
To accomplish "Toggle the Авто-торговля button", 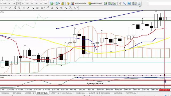I will 79,3.
